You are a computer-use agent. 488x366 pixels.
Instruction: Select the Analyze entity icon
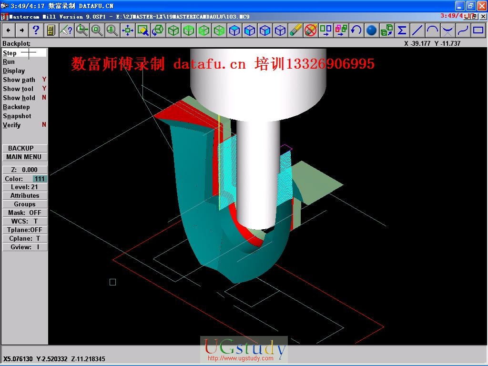pyautogui.click(x=66, y=30)
